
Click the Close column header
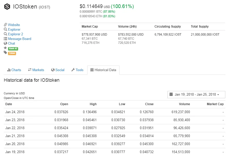pos(149,104)
